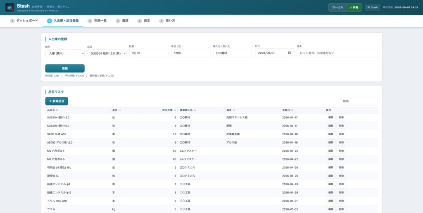Delete the M6 六角ボルト row
The height and width of the screenshot is (213, 423).
tap(341, 151)
